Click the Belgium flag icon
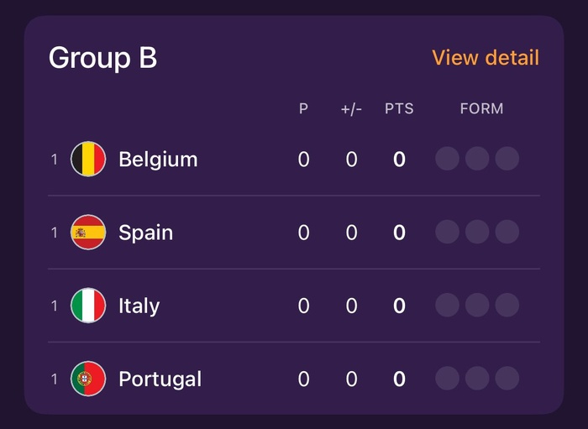 [88, 159]
